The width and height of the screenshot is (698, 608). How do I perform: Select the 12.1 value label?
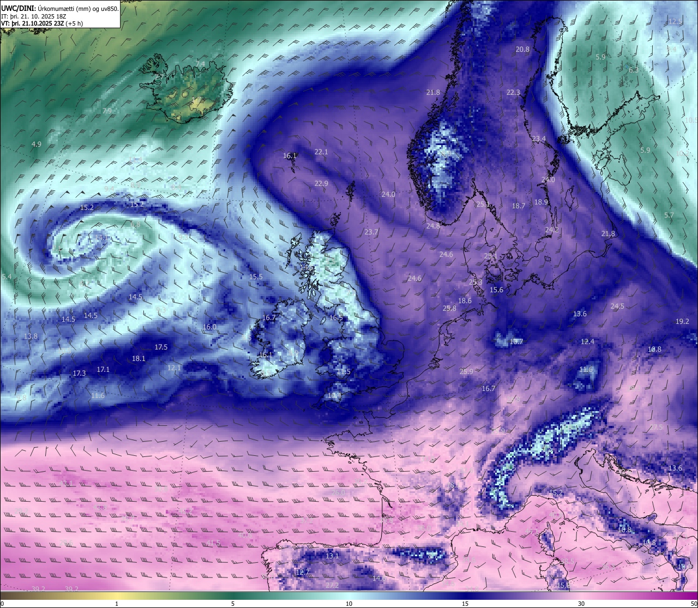pos(174,368)
